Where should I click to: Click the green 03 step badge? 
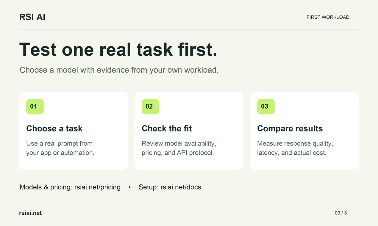(x=266, y=106)
